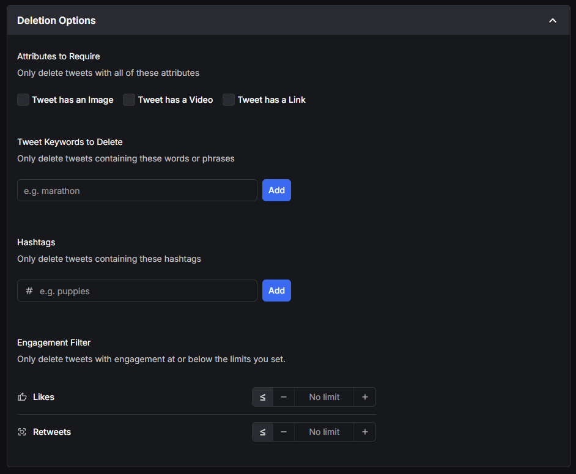Image resolution: width=576 pixels, height=474 pixels.
Task: Click the engagement at or below limits description
Action: (x=152, y=359)
